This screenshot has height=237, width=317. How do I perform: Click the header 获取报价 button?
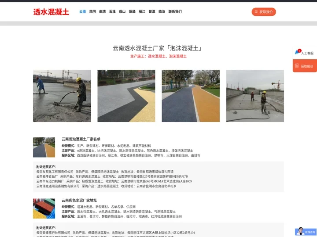tap(264, 12)
